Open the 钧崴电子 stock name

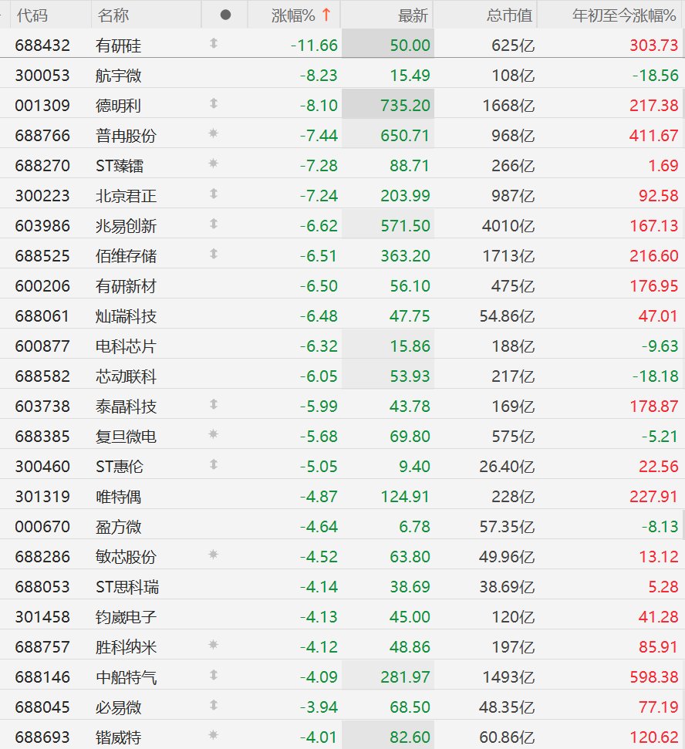[x=126, y=617]
